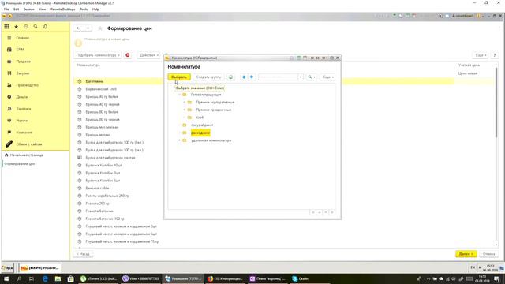Viewport: 505px width, 284px height.
Task: Open the sections grid menu icon
Action: (6, 27)
